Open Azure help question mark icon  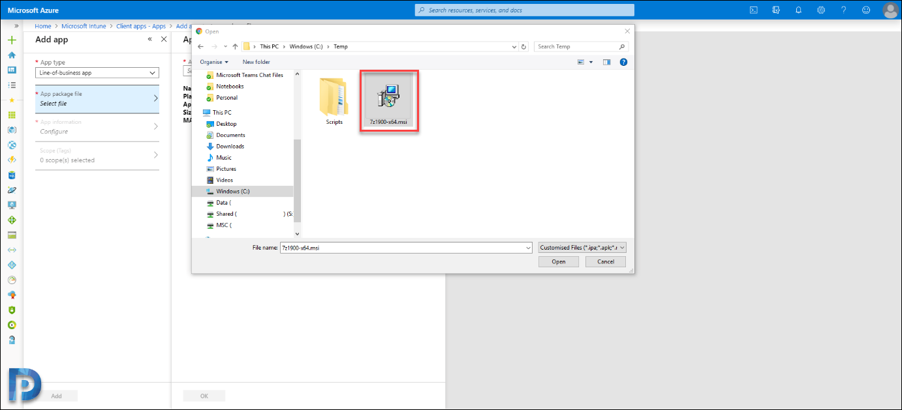[x=843, y=10]
